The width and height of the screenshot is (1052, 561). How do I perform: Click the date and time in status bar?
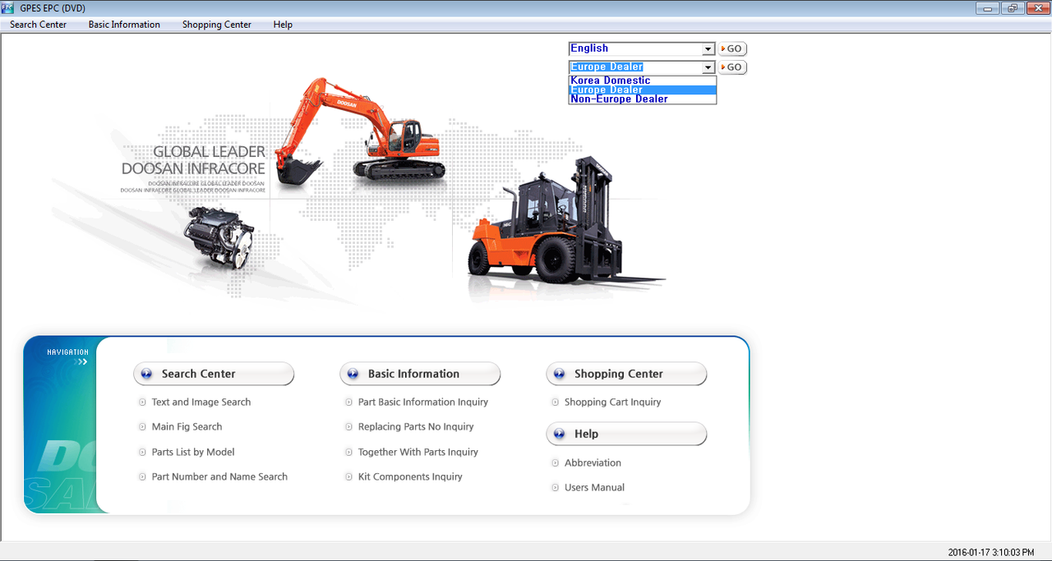[990, 553]
